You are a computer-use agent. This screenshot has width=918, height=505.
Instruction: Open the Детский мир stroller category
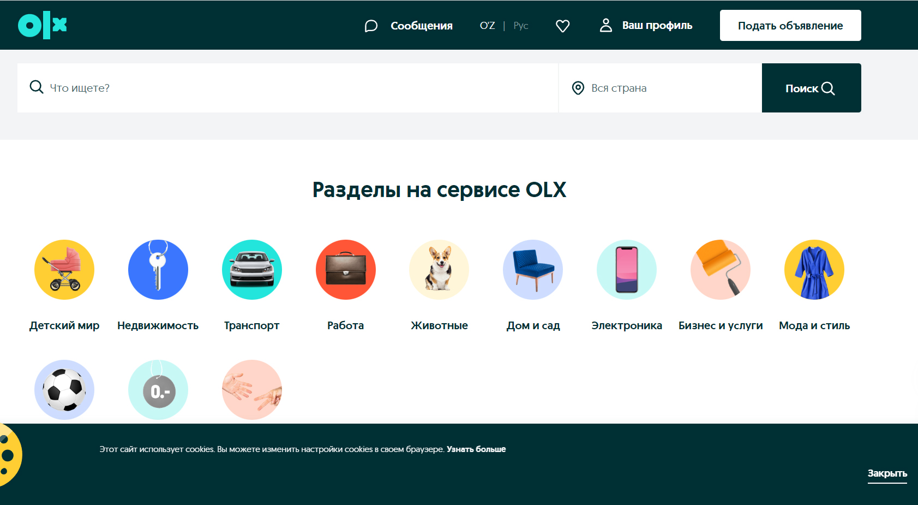pyautogui.click(x=64, y=270)
